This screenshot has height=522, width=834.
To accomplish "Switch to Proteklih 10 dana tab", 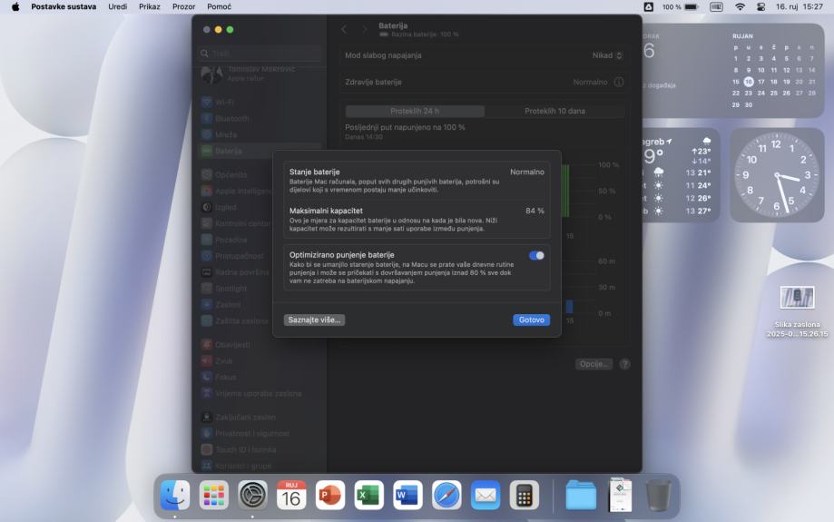I will (554, 112).
